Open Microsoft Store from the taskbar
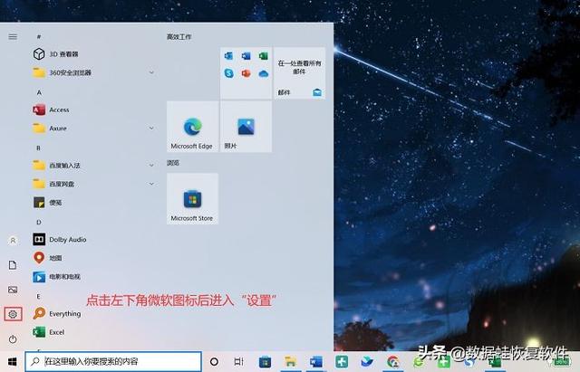Image resolution: width=580 pixels, height=372 pixels. coord(265,362)
